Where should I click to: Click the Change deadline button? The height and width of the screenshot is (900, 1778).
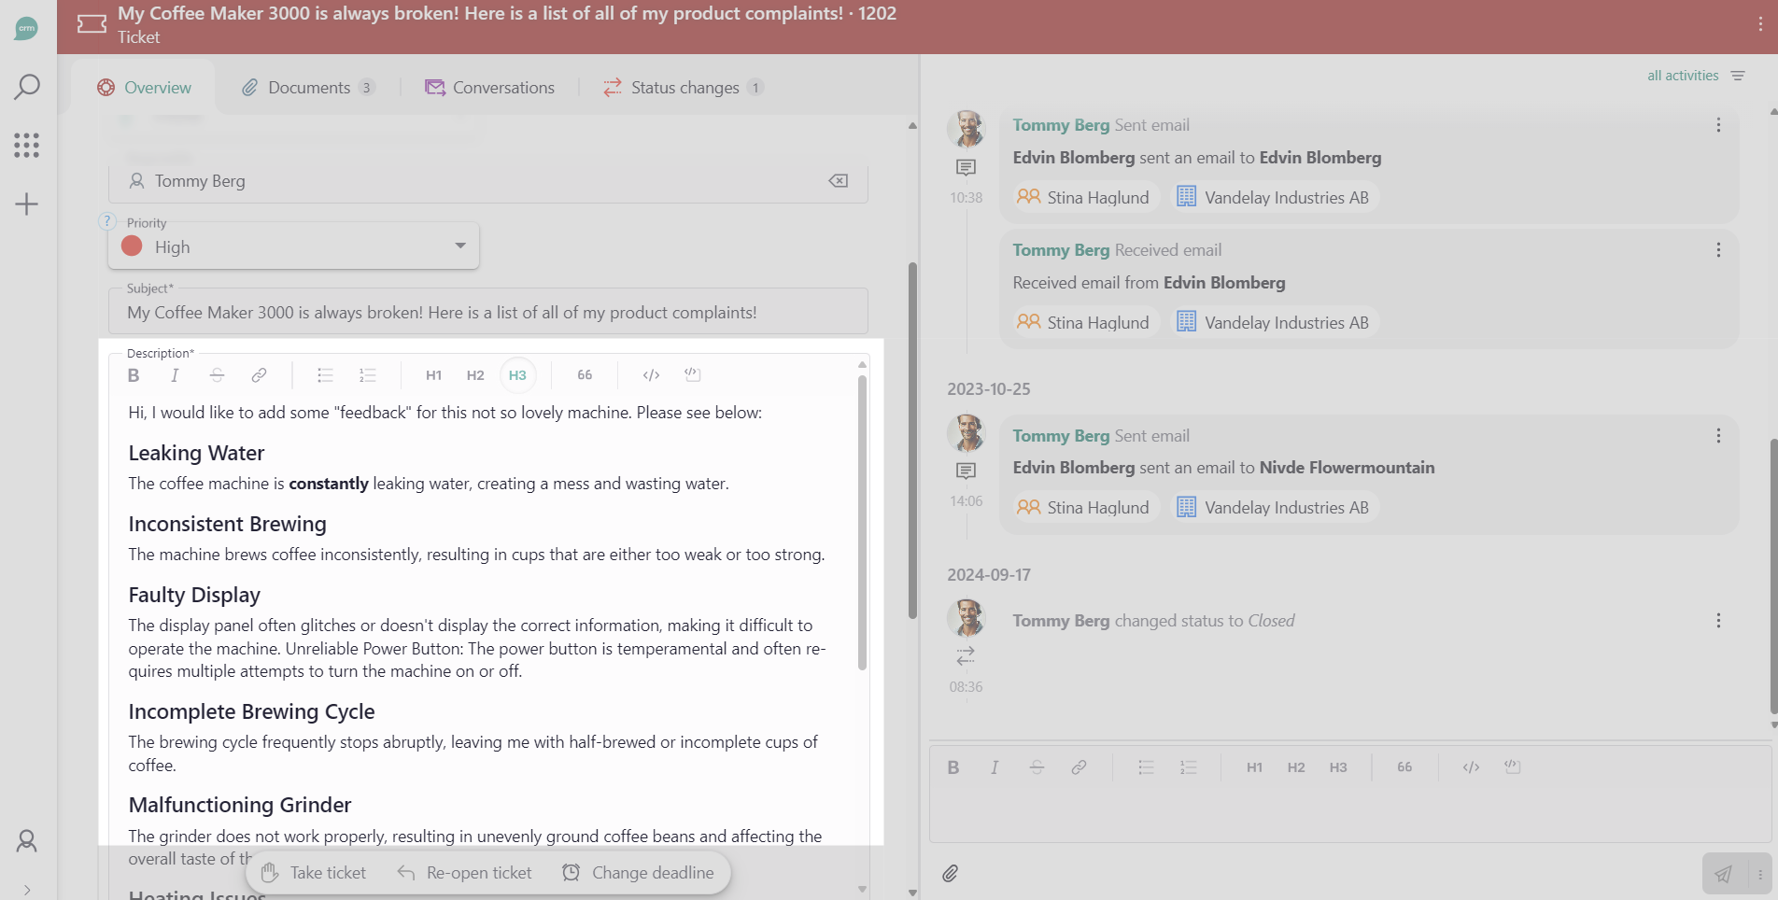pos(638,873)
